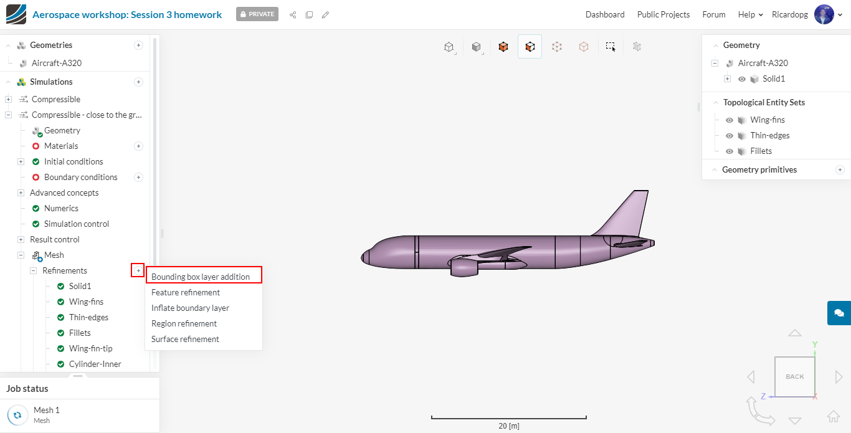Activate the face selection mode icon

(x=530, y=47)
